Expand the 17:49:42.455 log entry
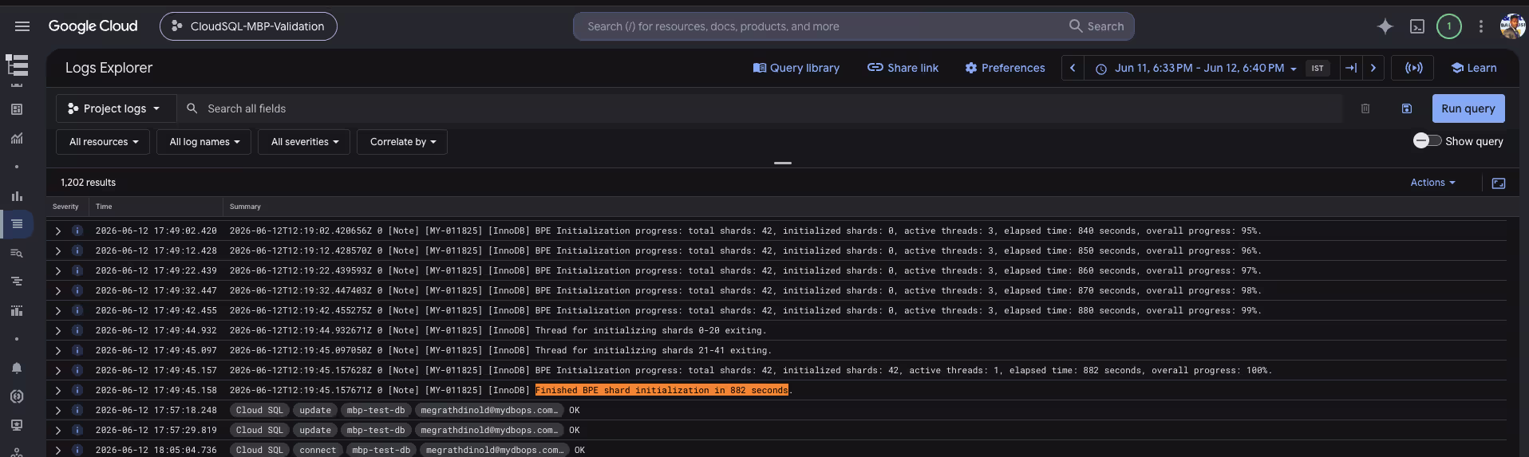Viewport: 1529px width, 457px height. (x=57, y=310)
